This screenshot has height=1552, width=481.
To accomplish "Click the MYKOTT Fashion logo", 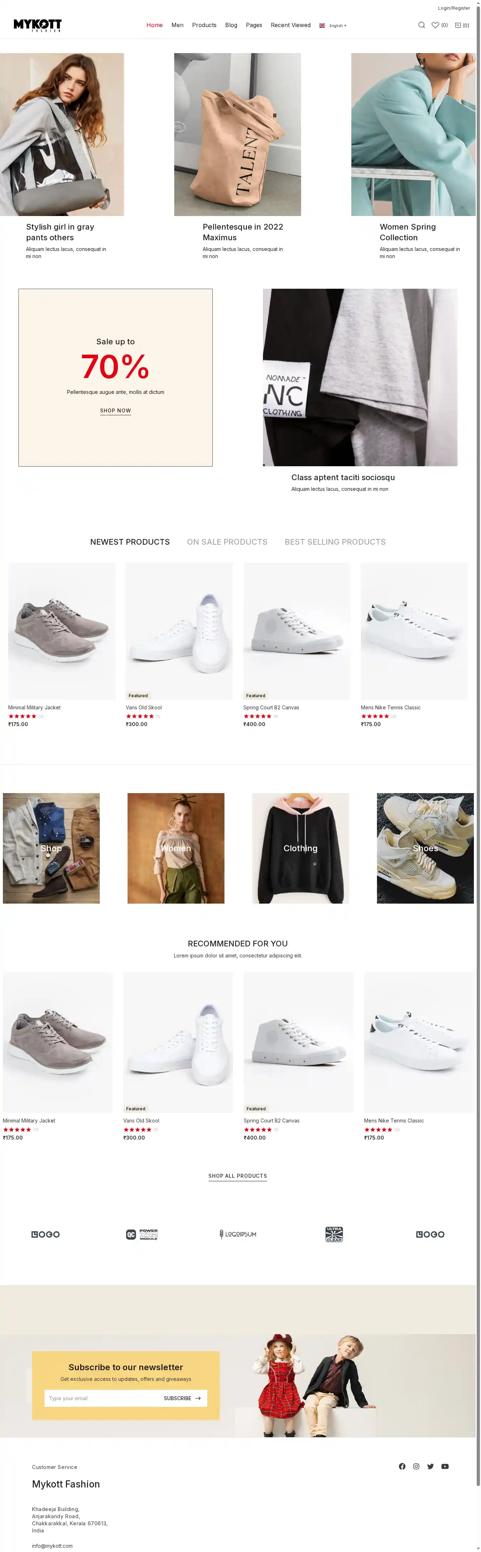I will pyautogui.click(x=37, y=25).
